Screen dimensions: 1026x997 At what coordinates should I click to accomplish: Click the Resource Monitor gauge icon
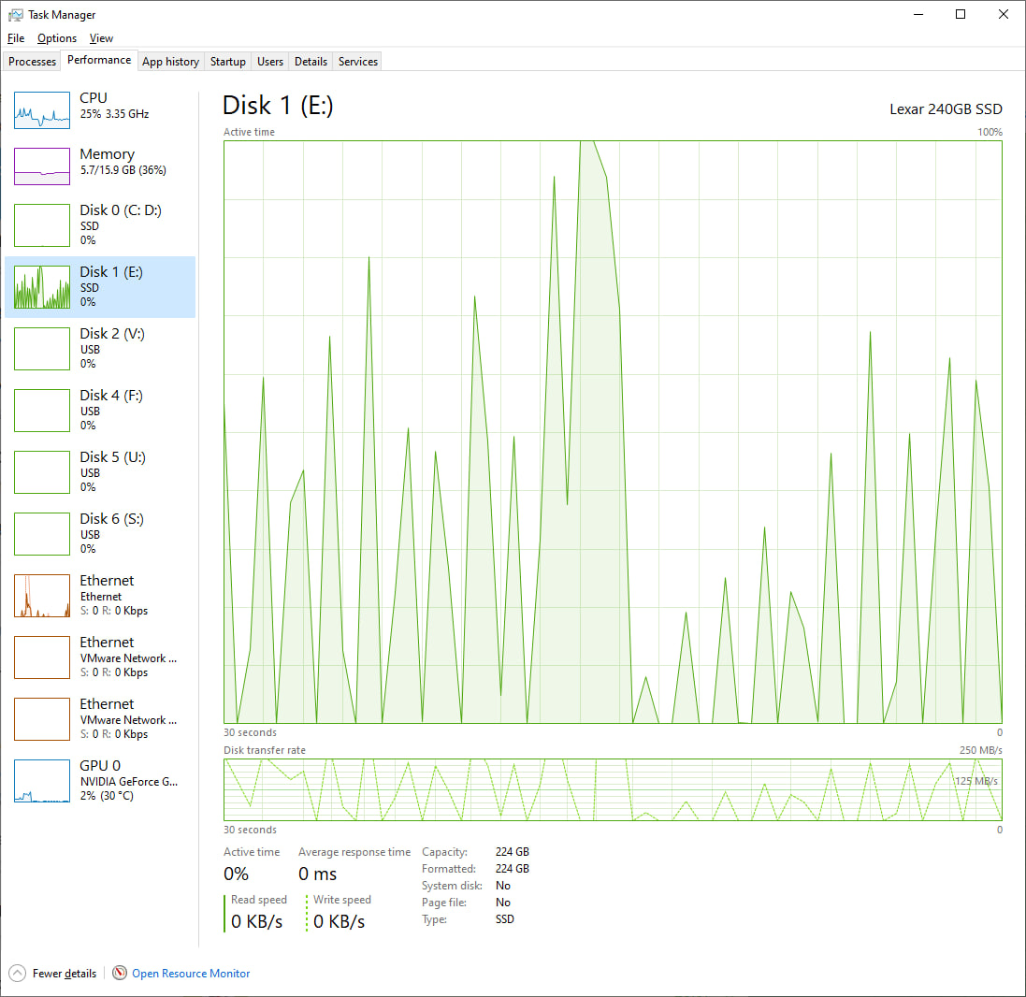point(120,973)
